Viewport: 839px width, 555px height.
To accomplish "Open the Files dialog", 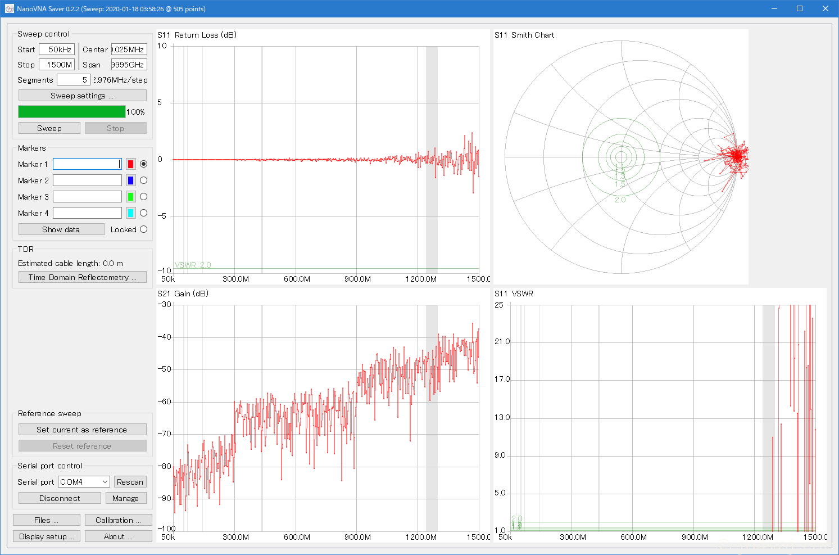I will tap(47, 520).
